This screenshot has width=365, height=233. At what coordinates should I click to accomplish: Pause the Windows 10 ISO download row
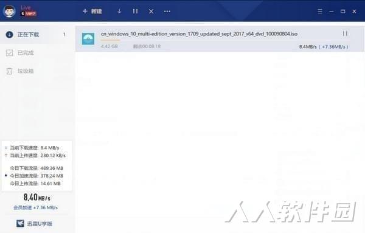pos(345,33)
